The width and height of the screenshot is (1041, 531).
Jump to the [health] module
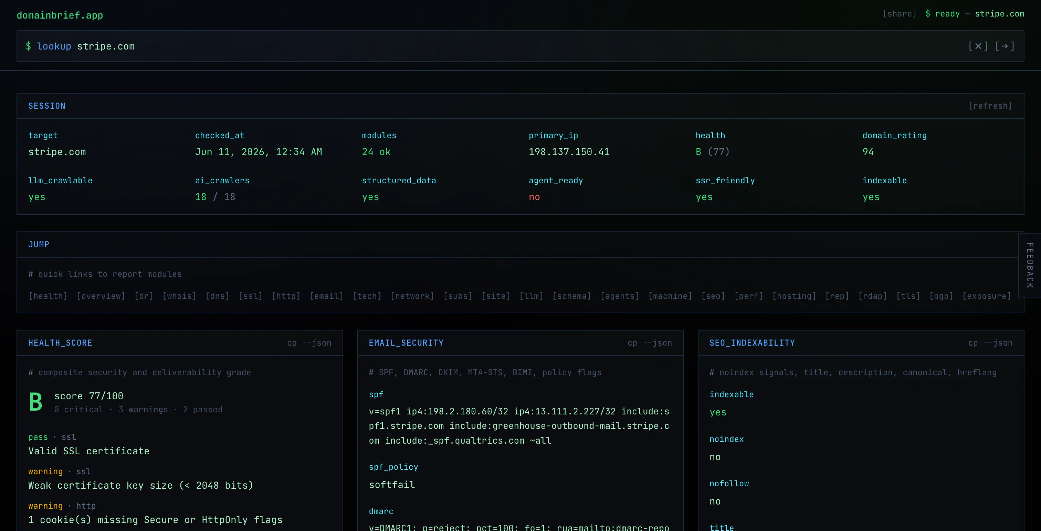tap(48, 296)
